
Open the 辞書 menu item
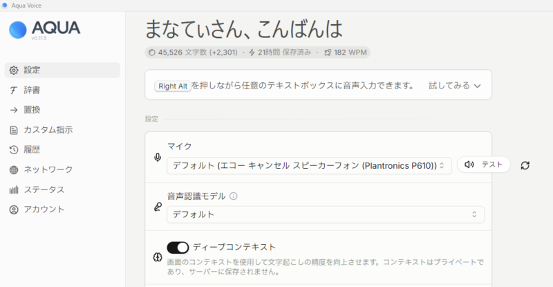tap(32, 90)
